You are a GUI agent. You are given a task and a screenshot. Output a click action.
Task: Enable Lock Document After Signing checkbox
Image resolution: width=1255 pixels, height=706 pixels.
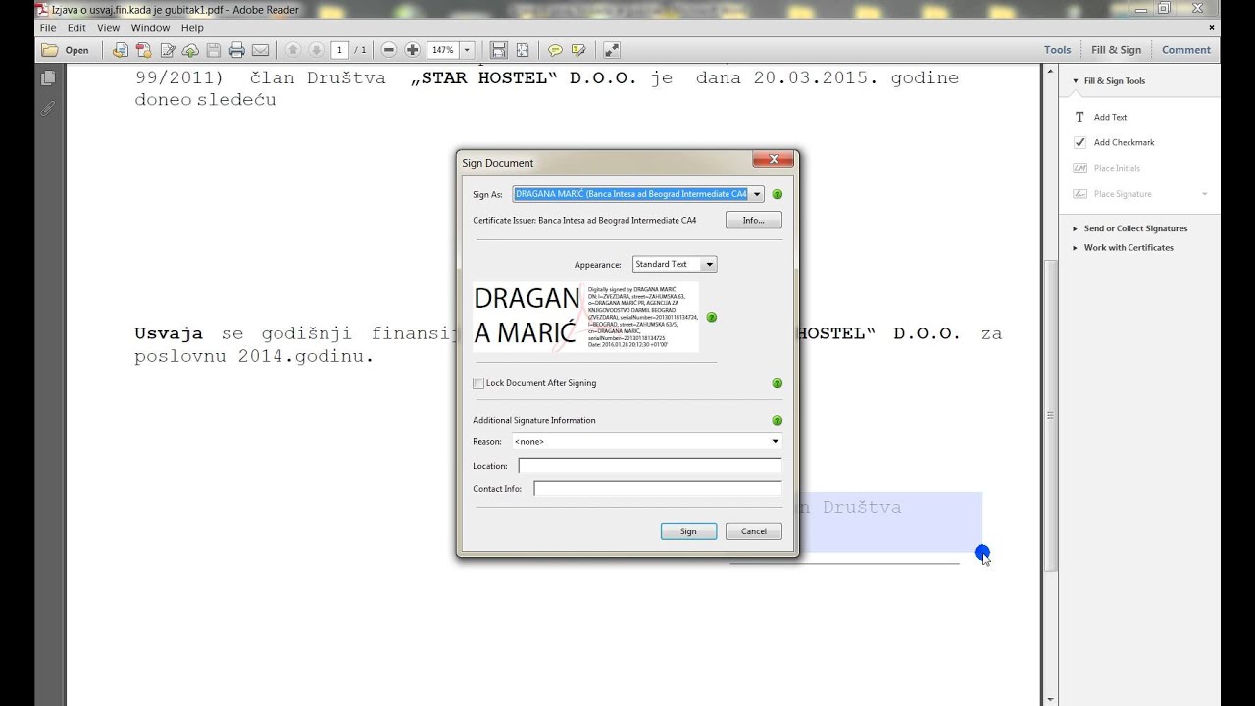[x=478, y=383]
